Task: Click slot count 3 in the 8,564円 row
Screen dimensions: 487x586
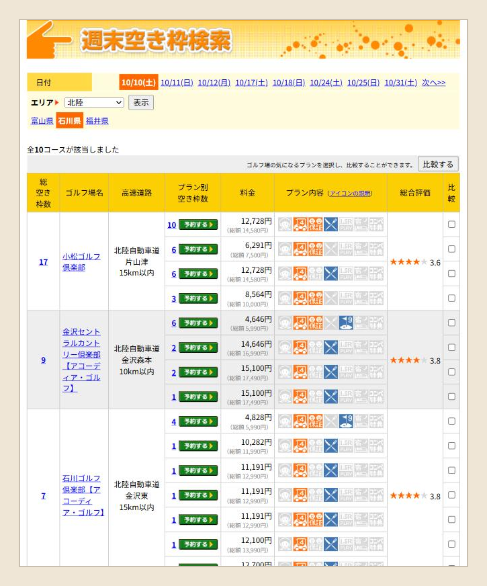Action: (174, 298)
